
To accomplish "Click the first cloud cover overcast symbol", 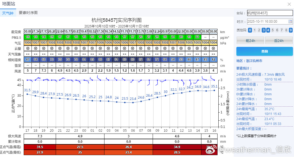I will (x=28, y=48).
